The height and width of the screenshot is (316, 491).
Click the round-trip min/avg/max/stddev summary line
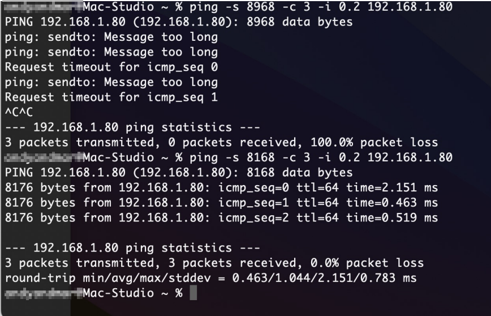click(x=210, y=277)
